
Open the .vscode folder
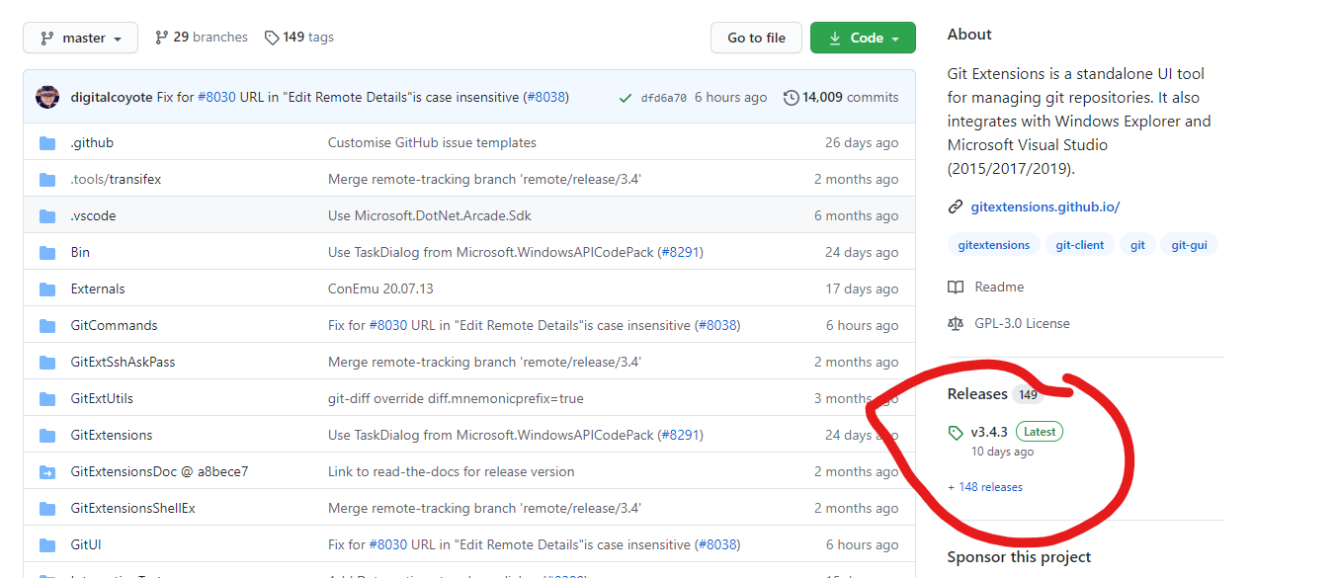(93, 215)
